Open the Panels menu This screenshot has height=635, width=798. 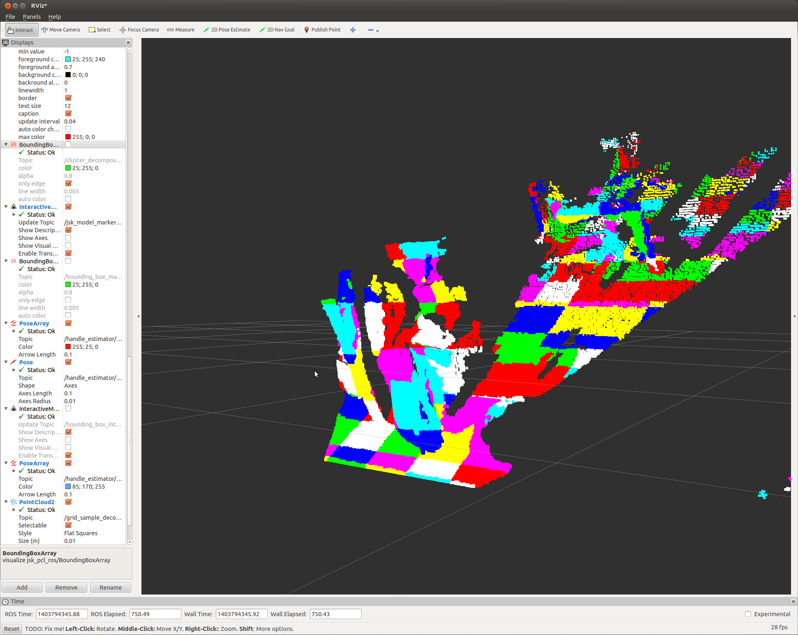(x=31, y=17)
